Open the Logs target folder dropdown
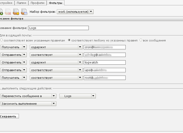 [x=78, y=96]
